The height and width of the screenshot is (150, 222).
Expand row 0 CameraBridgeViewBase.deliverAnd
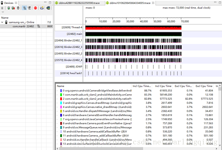click(57, 91)
